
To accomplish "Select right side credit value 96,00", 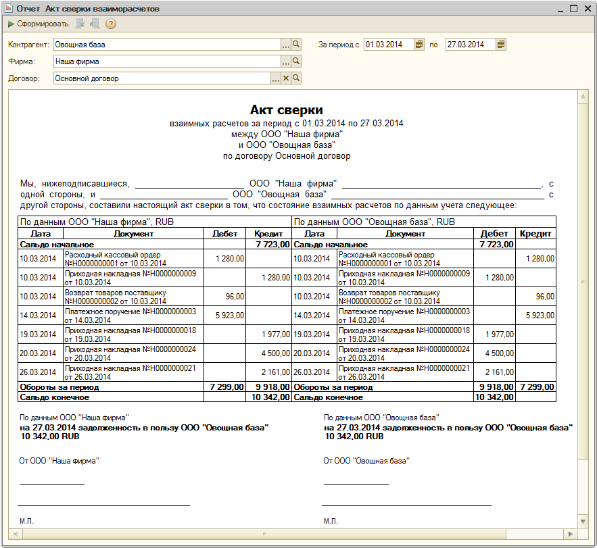I will click(535, 297).
